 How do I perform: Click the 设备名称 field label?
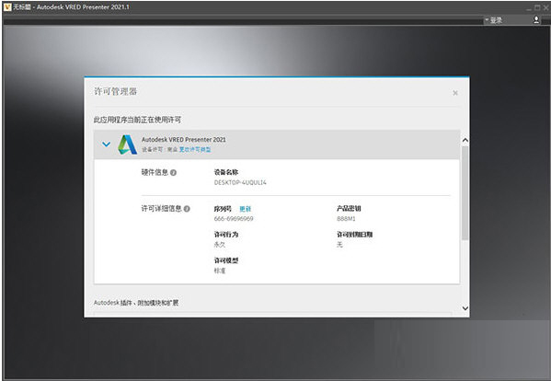[x=226, y=172]
